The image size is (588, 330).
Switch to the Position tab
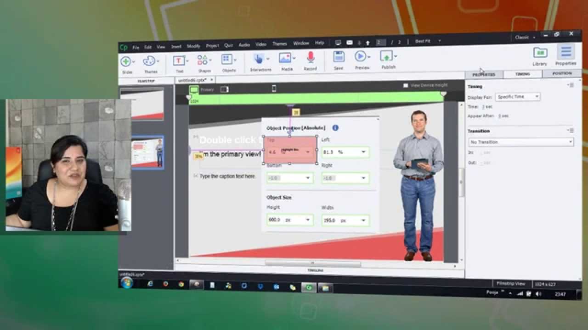[x=562, y=73]
